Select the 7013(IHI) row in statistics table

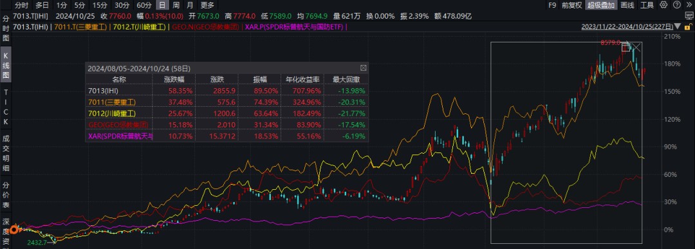click(227, 90)
